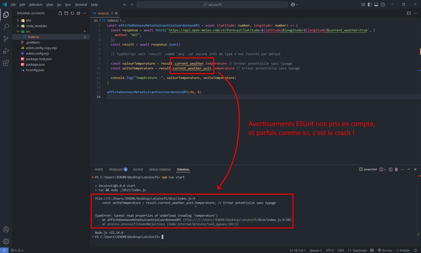Switch to the PORTS tab
The width and height of the screenshot is (421, 253).
(x=99, y=170)
